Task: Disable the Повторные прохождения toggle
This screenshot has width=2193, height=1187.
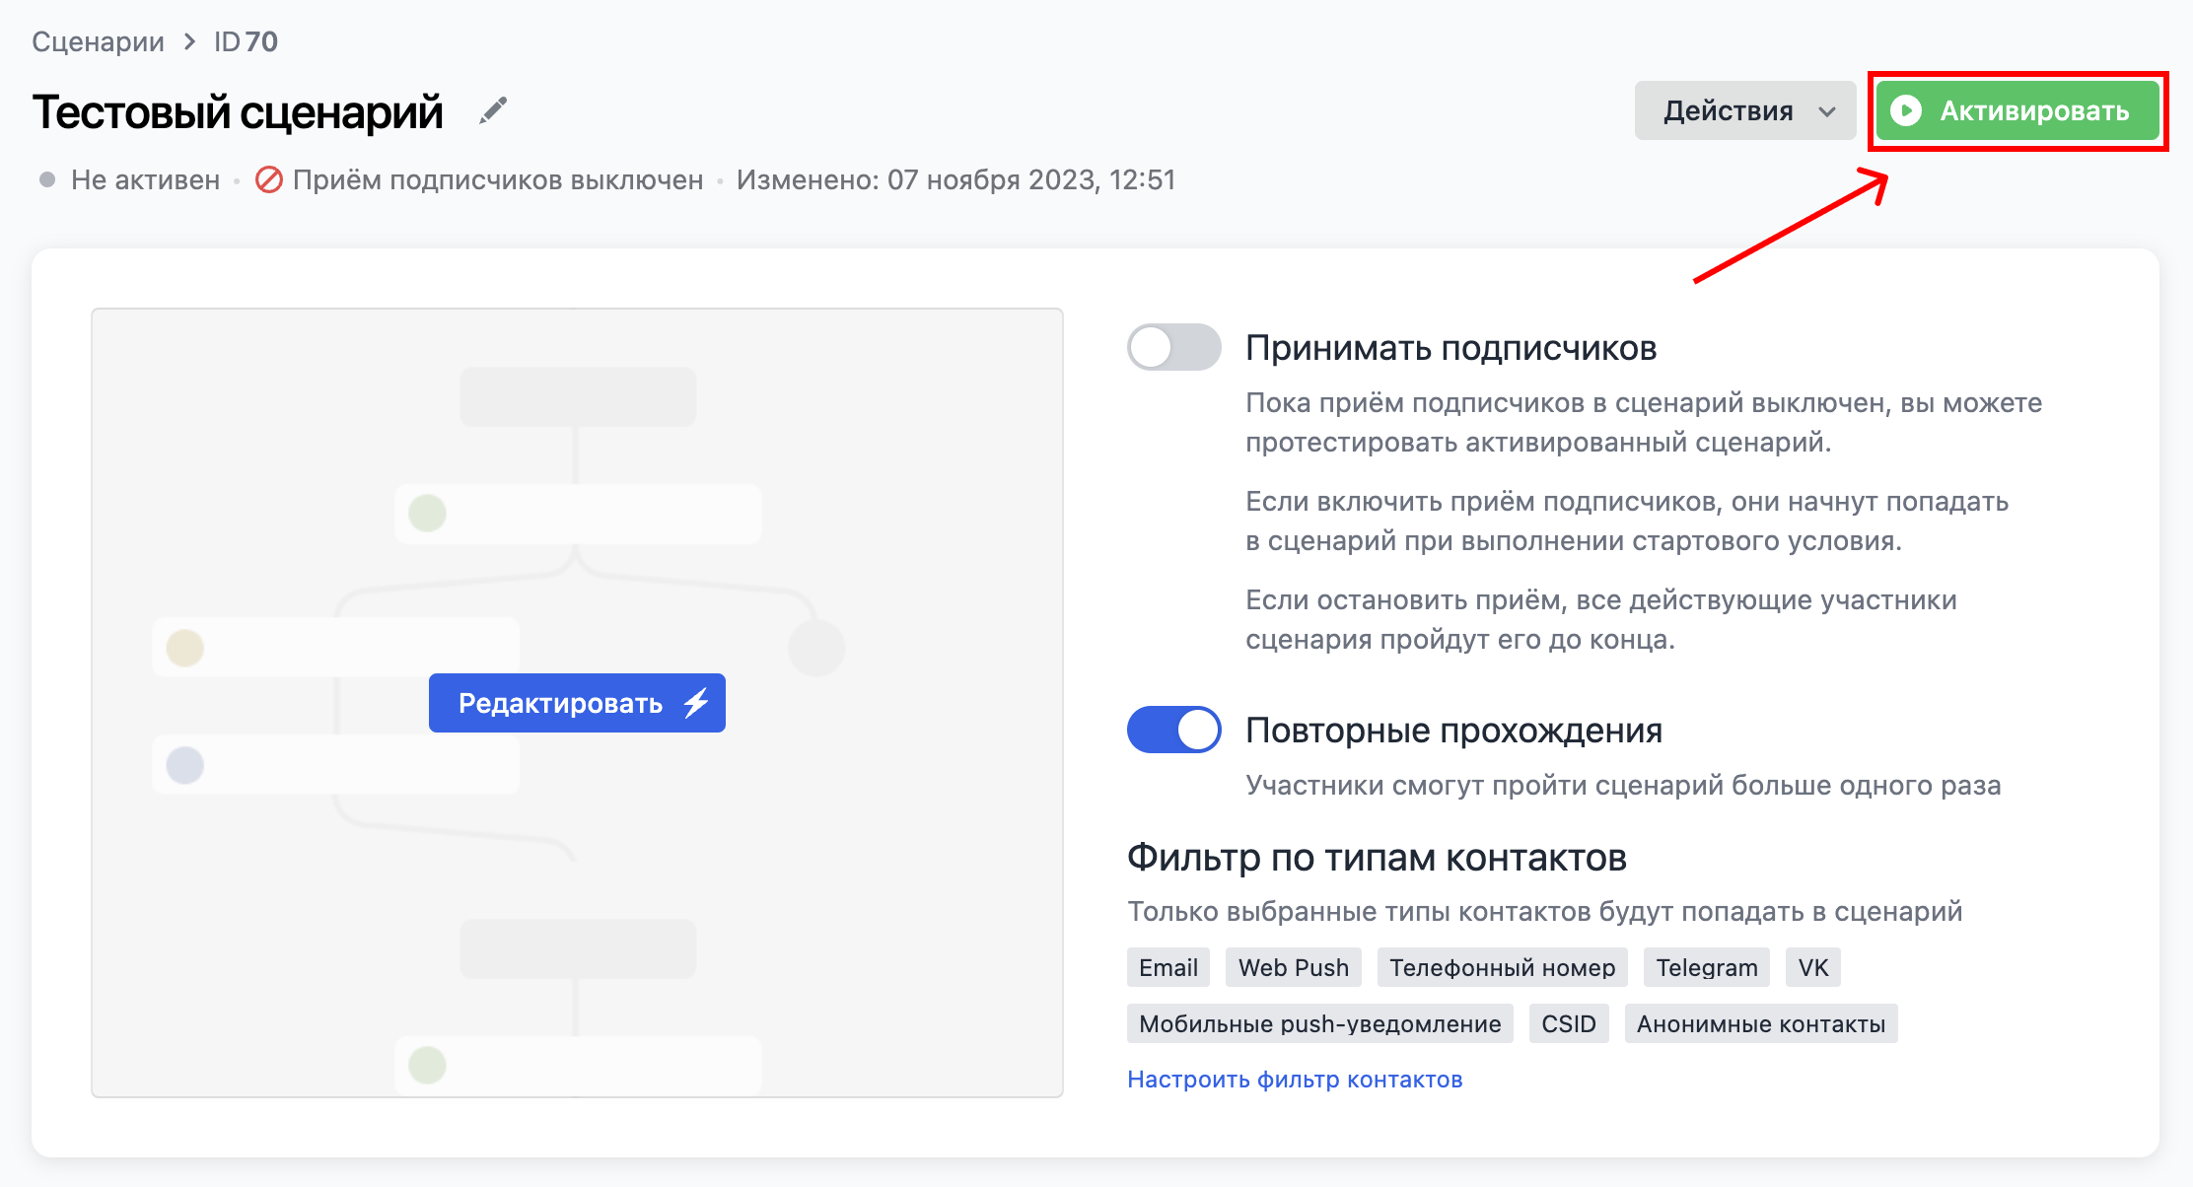Action: [x=1174, y=731]
